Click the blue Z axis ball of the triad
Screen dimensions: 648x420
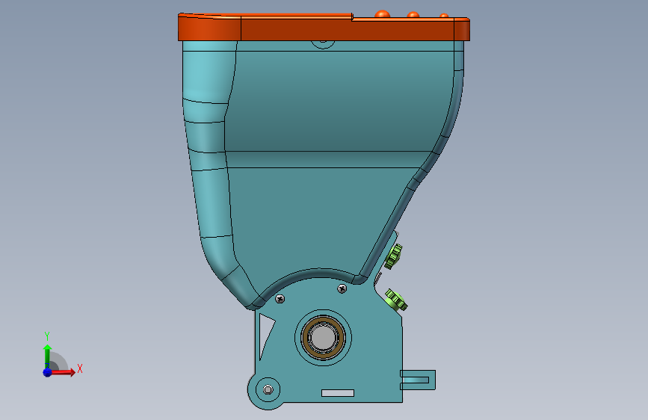(x=47, y=372)
